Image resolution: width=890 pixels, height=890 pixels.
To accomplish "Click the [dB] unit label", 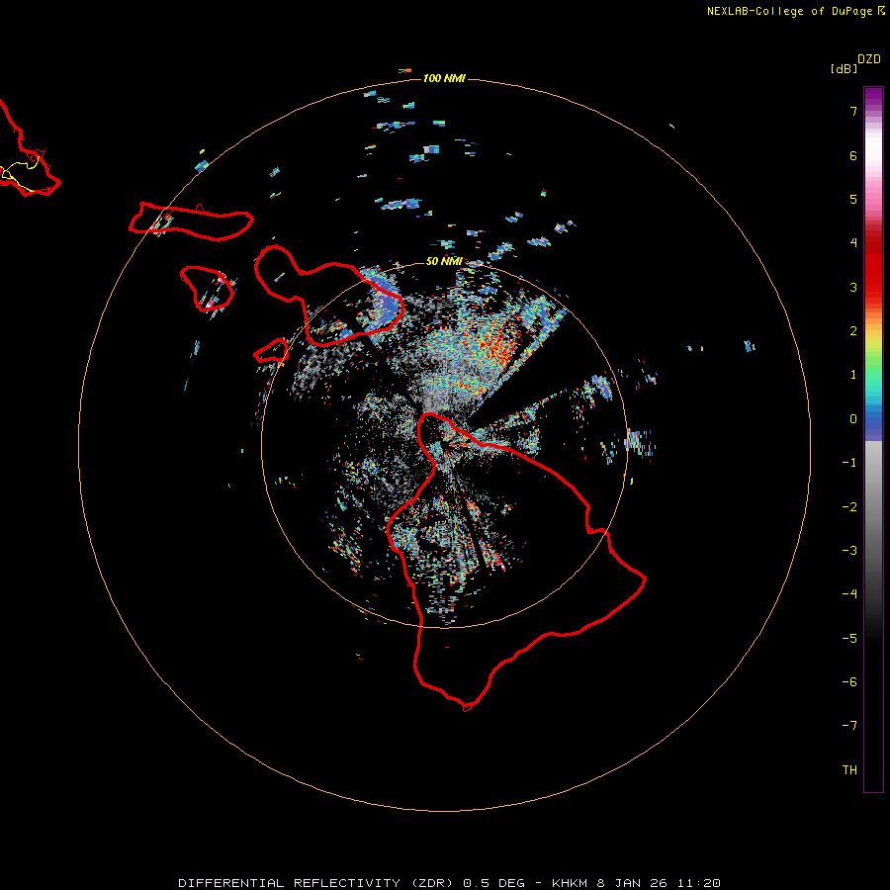I will 845,68.
